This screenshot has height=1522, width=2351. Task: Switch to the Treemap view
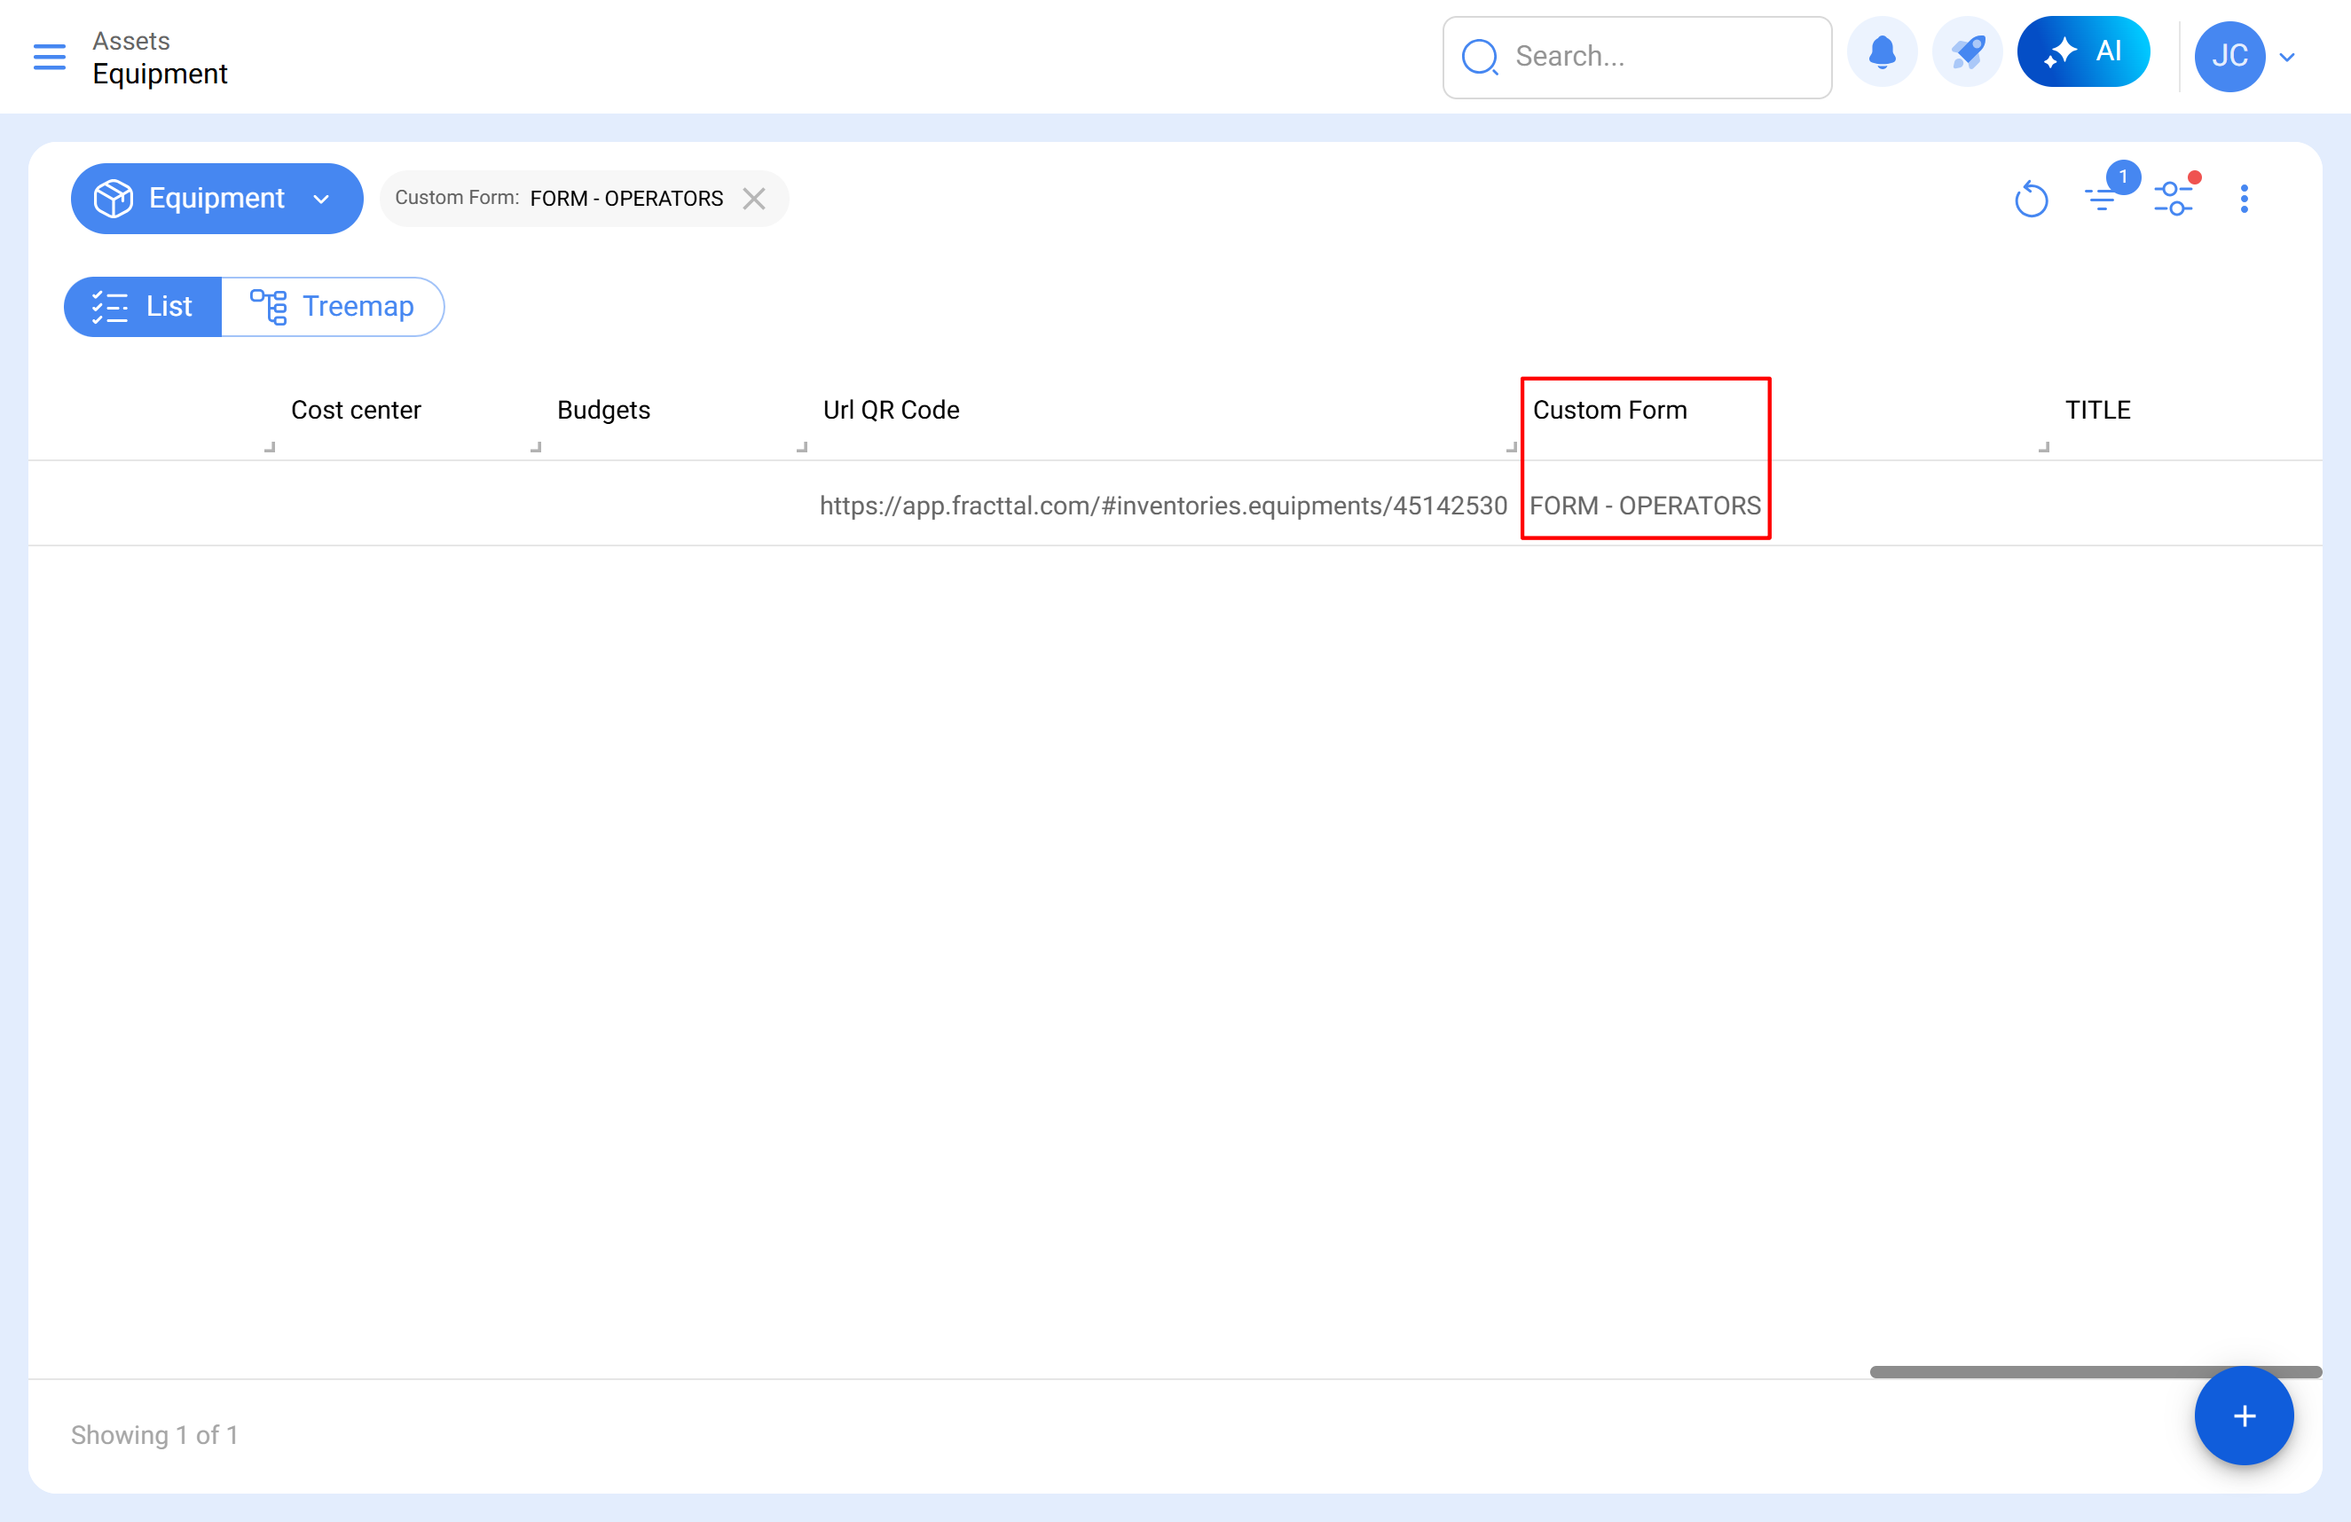pyautogui.click(x=333, y=307)
